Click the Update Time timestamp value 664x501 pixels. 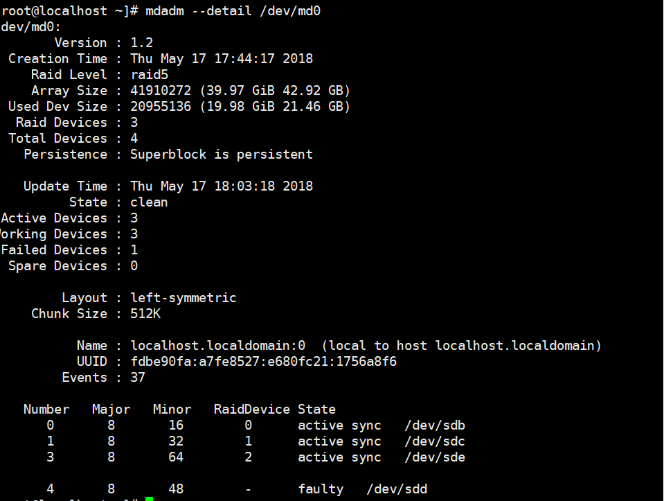tap(222, 186)
